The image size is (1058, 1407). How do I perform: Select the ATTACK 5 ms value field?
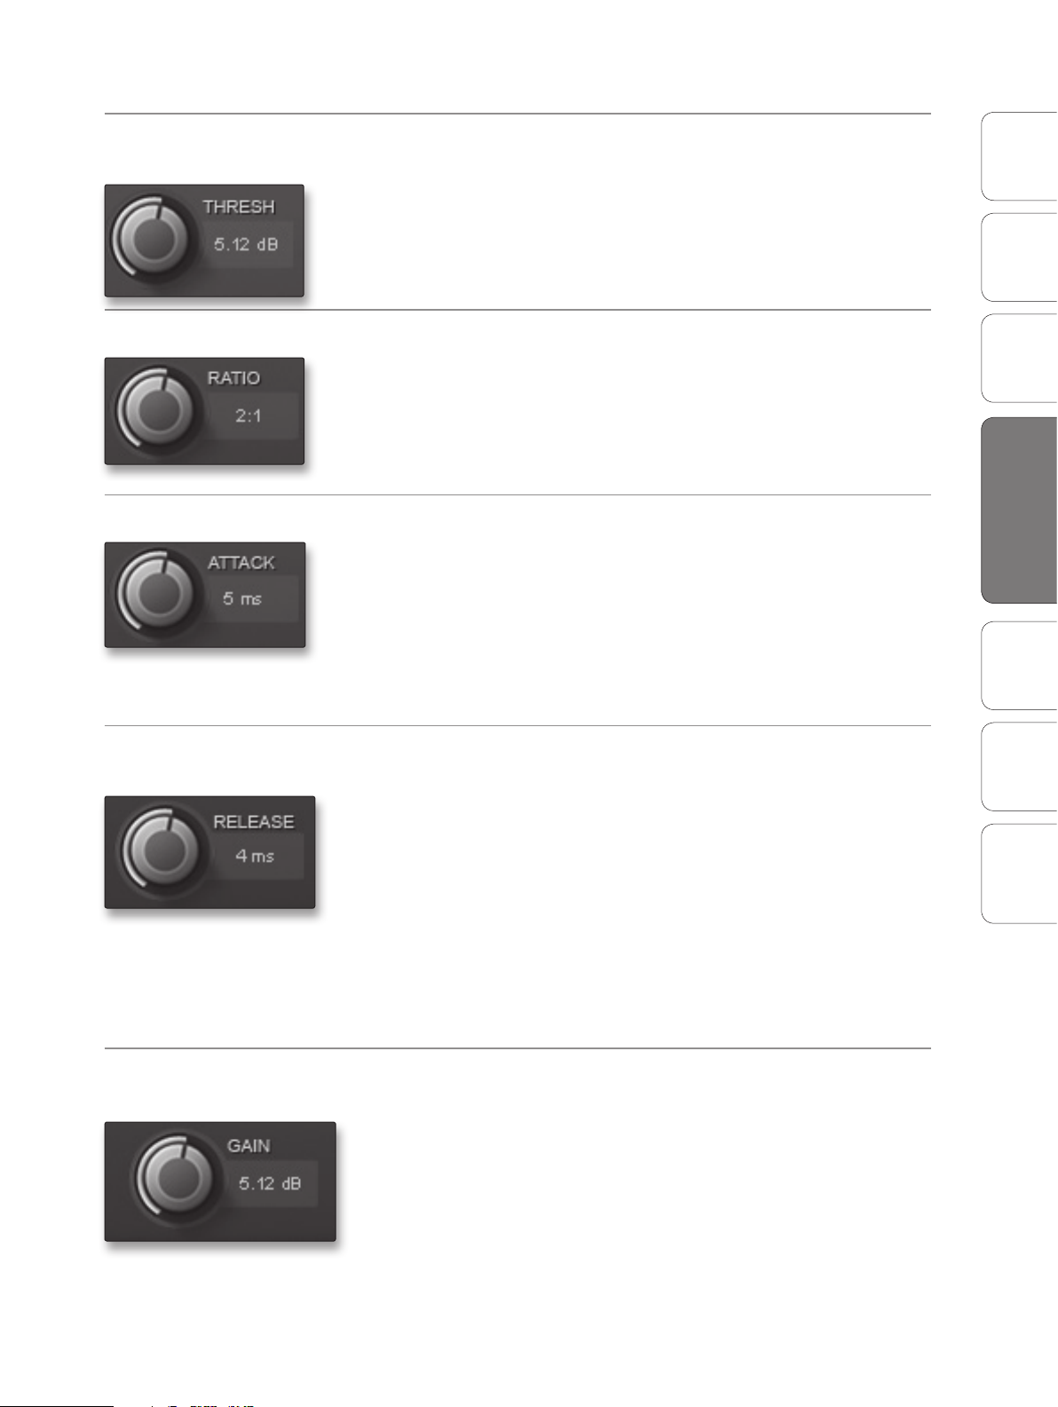pos(242,598)
